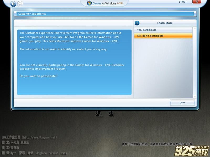Click the Games for Windows LIVE logo
The image size is (210, 157).
105,3
